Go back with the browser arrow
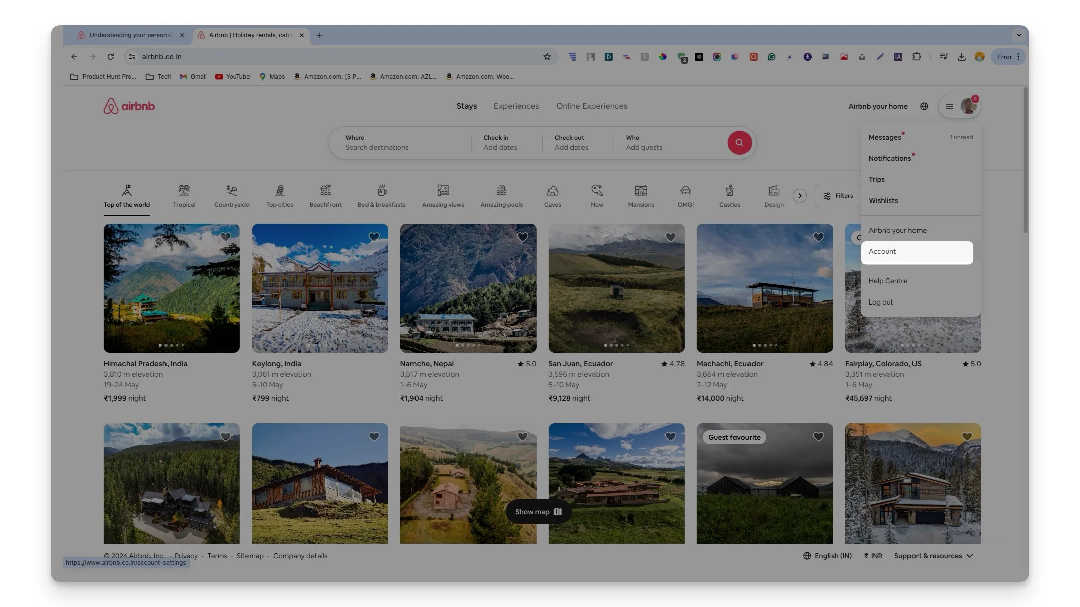Screen dimensions: 1080x607 tap(74, 57)
